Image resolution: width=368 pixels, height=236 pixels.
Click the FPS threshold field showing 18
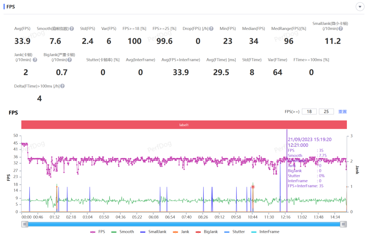pos(309,112)
